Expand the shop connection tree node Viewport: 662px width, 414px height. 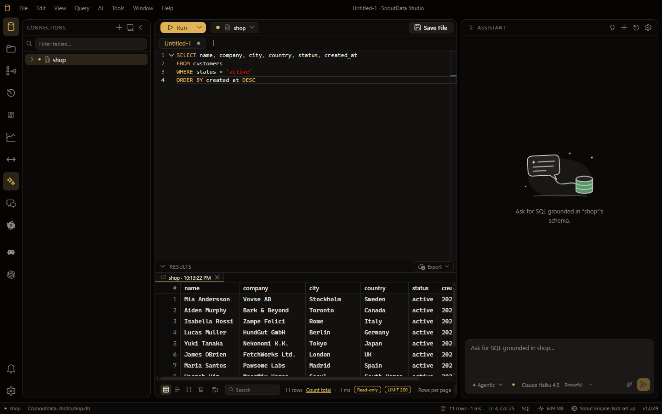[32, 60]
